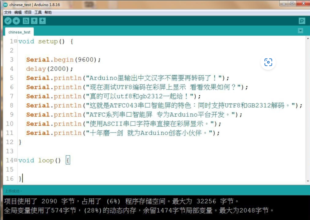Open the 项目 menu

(x=28, y=12)
